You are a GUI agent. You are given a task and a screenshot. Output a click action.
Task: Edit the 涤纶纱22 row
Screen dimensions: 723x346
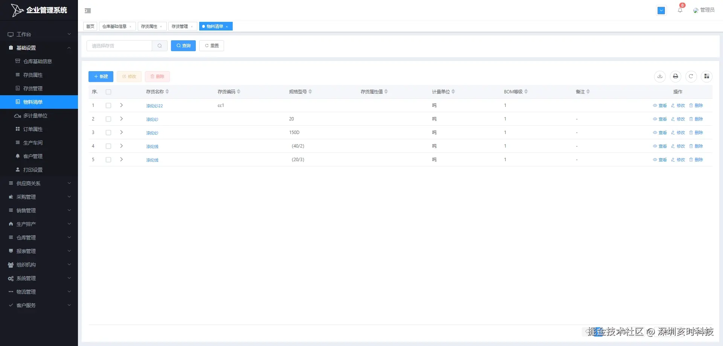[x=678, y=106]
